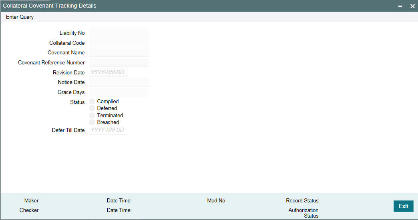
Task: Exit the Covenant Tracking screen
Action: click(x=403, y=206)
